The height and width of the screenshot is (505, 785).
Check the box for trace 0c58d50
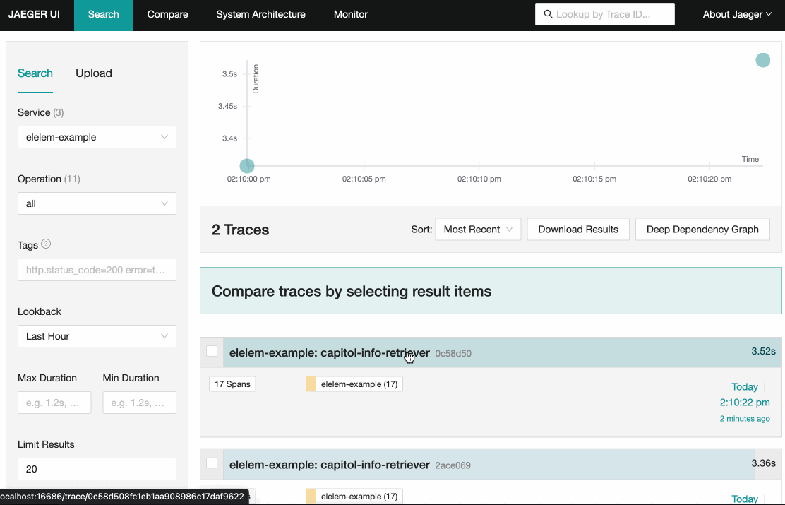212,351
